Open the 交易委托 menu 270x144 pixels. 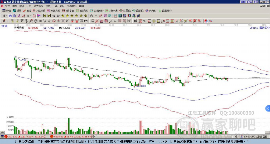pos(72,6)
